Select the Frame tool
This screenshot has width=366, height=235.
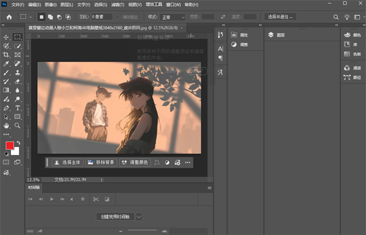coord(18,55)
